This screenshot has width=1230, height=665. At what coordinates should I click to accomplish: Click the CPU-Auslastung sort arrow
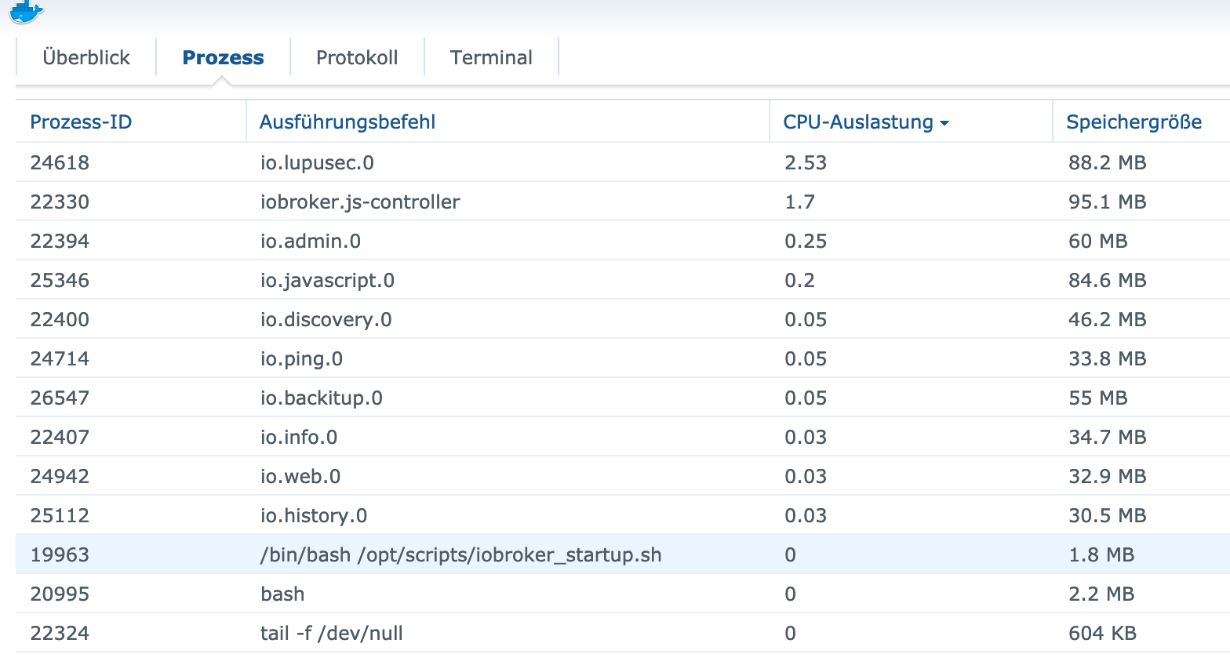(944, 123)
